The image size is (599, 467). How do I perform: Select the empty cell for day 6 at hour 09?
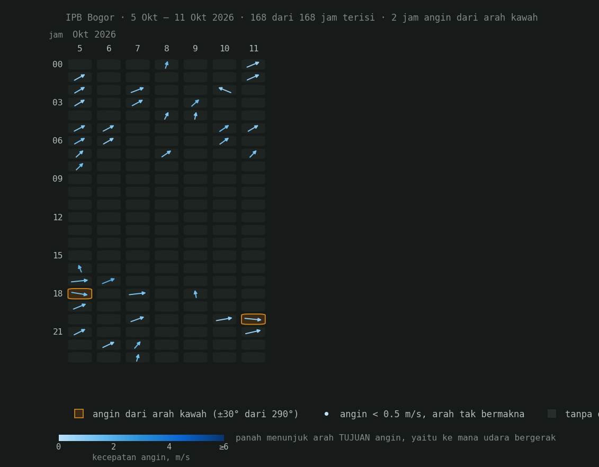point(109,179)
